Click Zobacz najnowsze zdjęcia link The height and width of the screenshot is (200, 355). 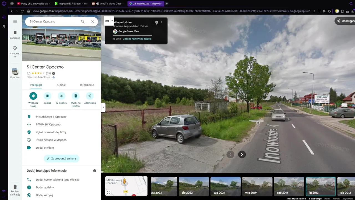pyautogui.click(x=137, y=39)
